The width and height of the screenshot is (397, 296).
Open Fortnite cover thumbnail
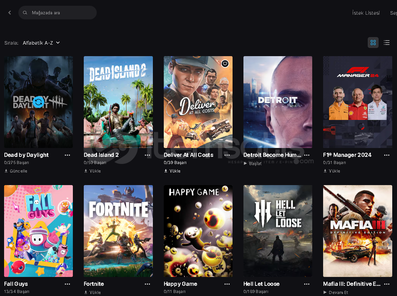(118, 231)
